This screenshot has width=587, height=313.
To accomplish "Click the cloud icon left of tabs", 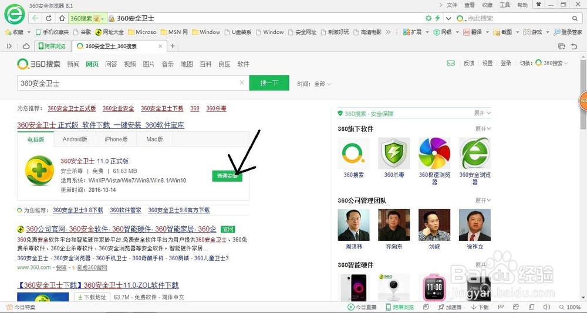I will tap(26, 46).
